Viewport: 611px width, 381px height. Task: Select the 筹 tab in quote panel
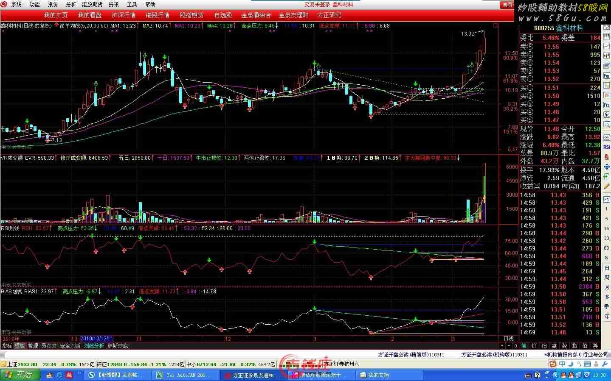point(596,346)
